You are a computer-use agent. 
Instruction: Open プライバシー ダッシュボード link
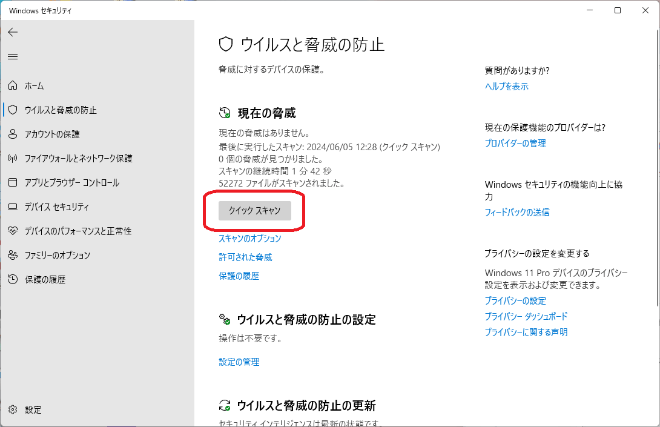[526, 316]
